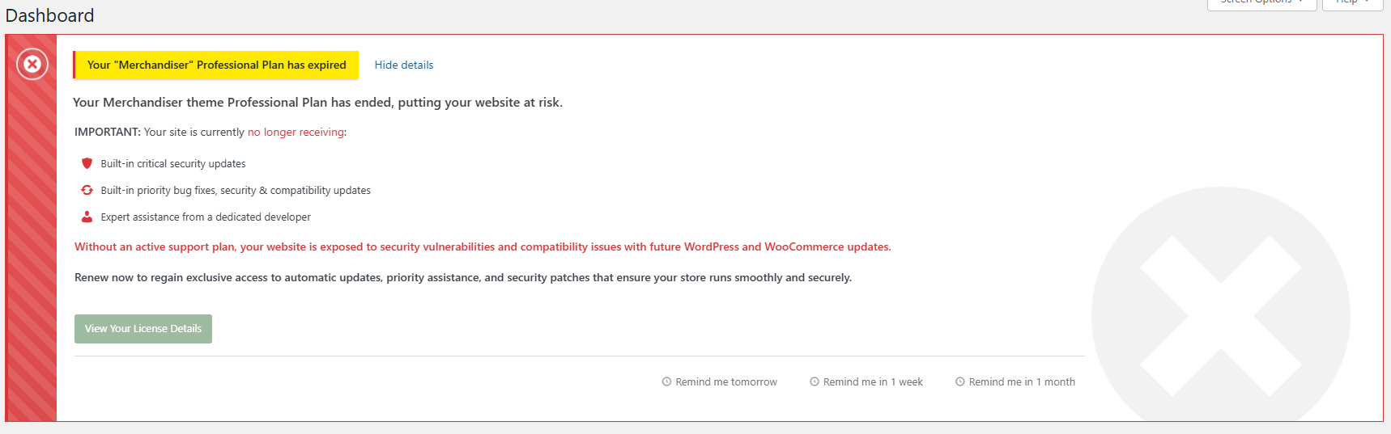
Task: Click the clock icon beside Remind me tomorrow
Action: coord(666,381)
